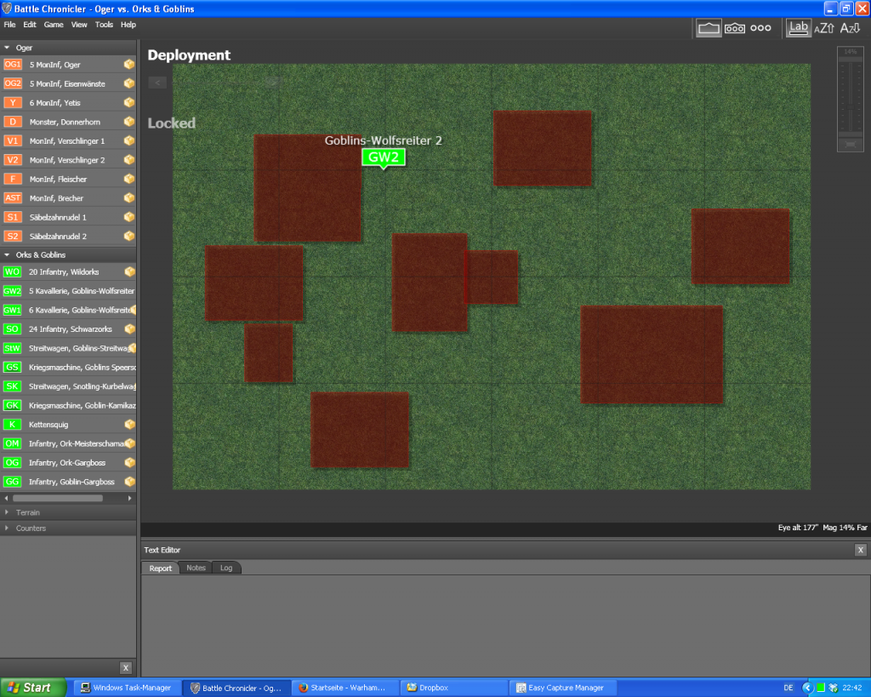Screen dimensions: 871x697
Task: Switch to the Notes tab
Action: (196, 568)
